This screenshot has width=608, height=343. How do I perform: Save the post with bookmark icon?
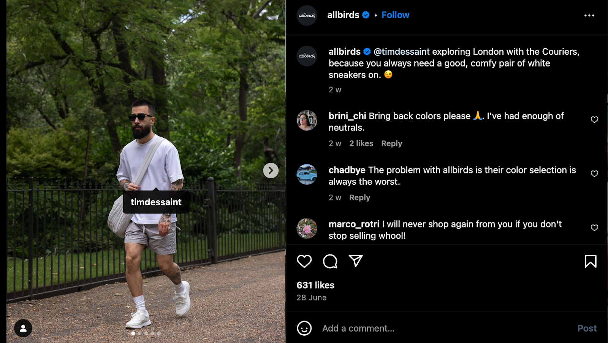click(x=591, y=261)
